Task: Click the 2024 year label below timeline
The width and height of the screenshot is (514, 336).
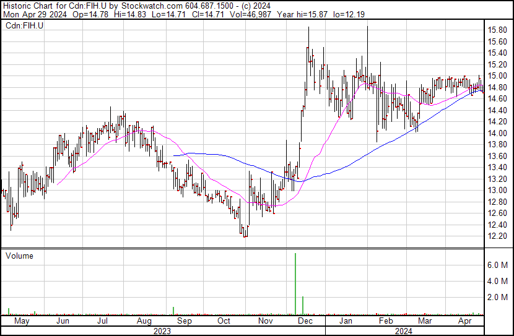Action: tap(405, 331)
